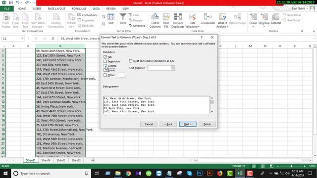Viewport: 317px width, 178px height.
Task: Open Text to Columns
Action: 155,21
